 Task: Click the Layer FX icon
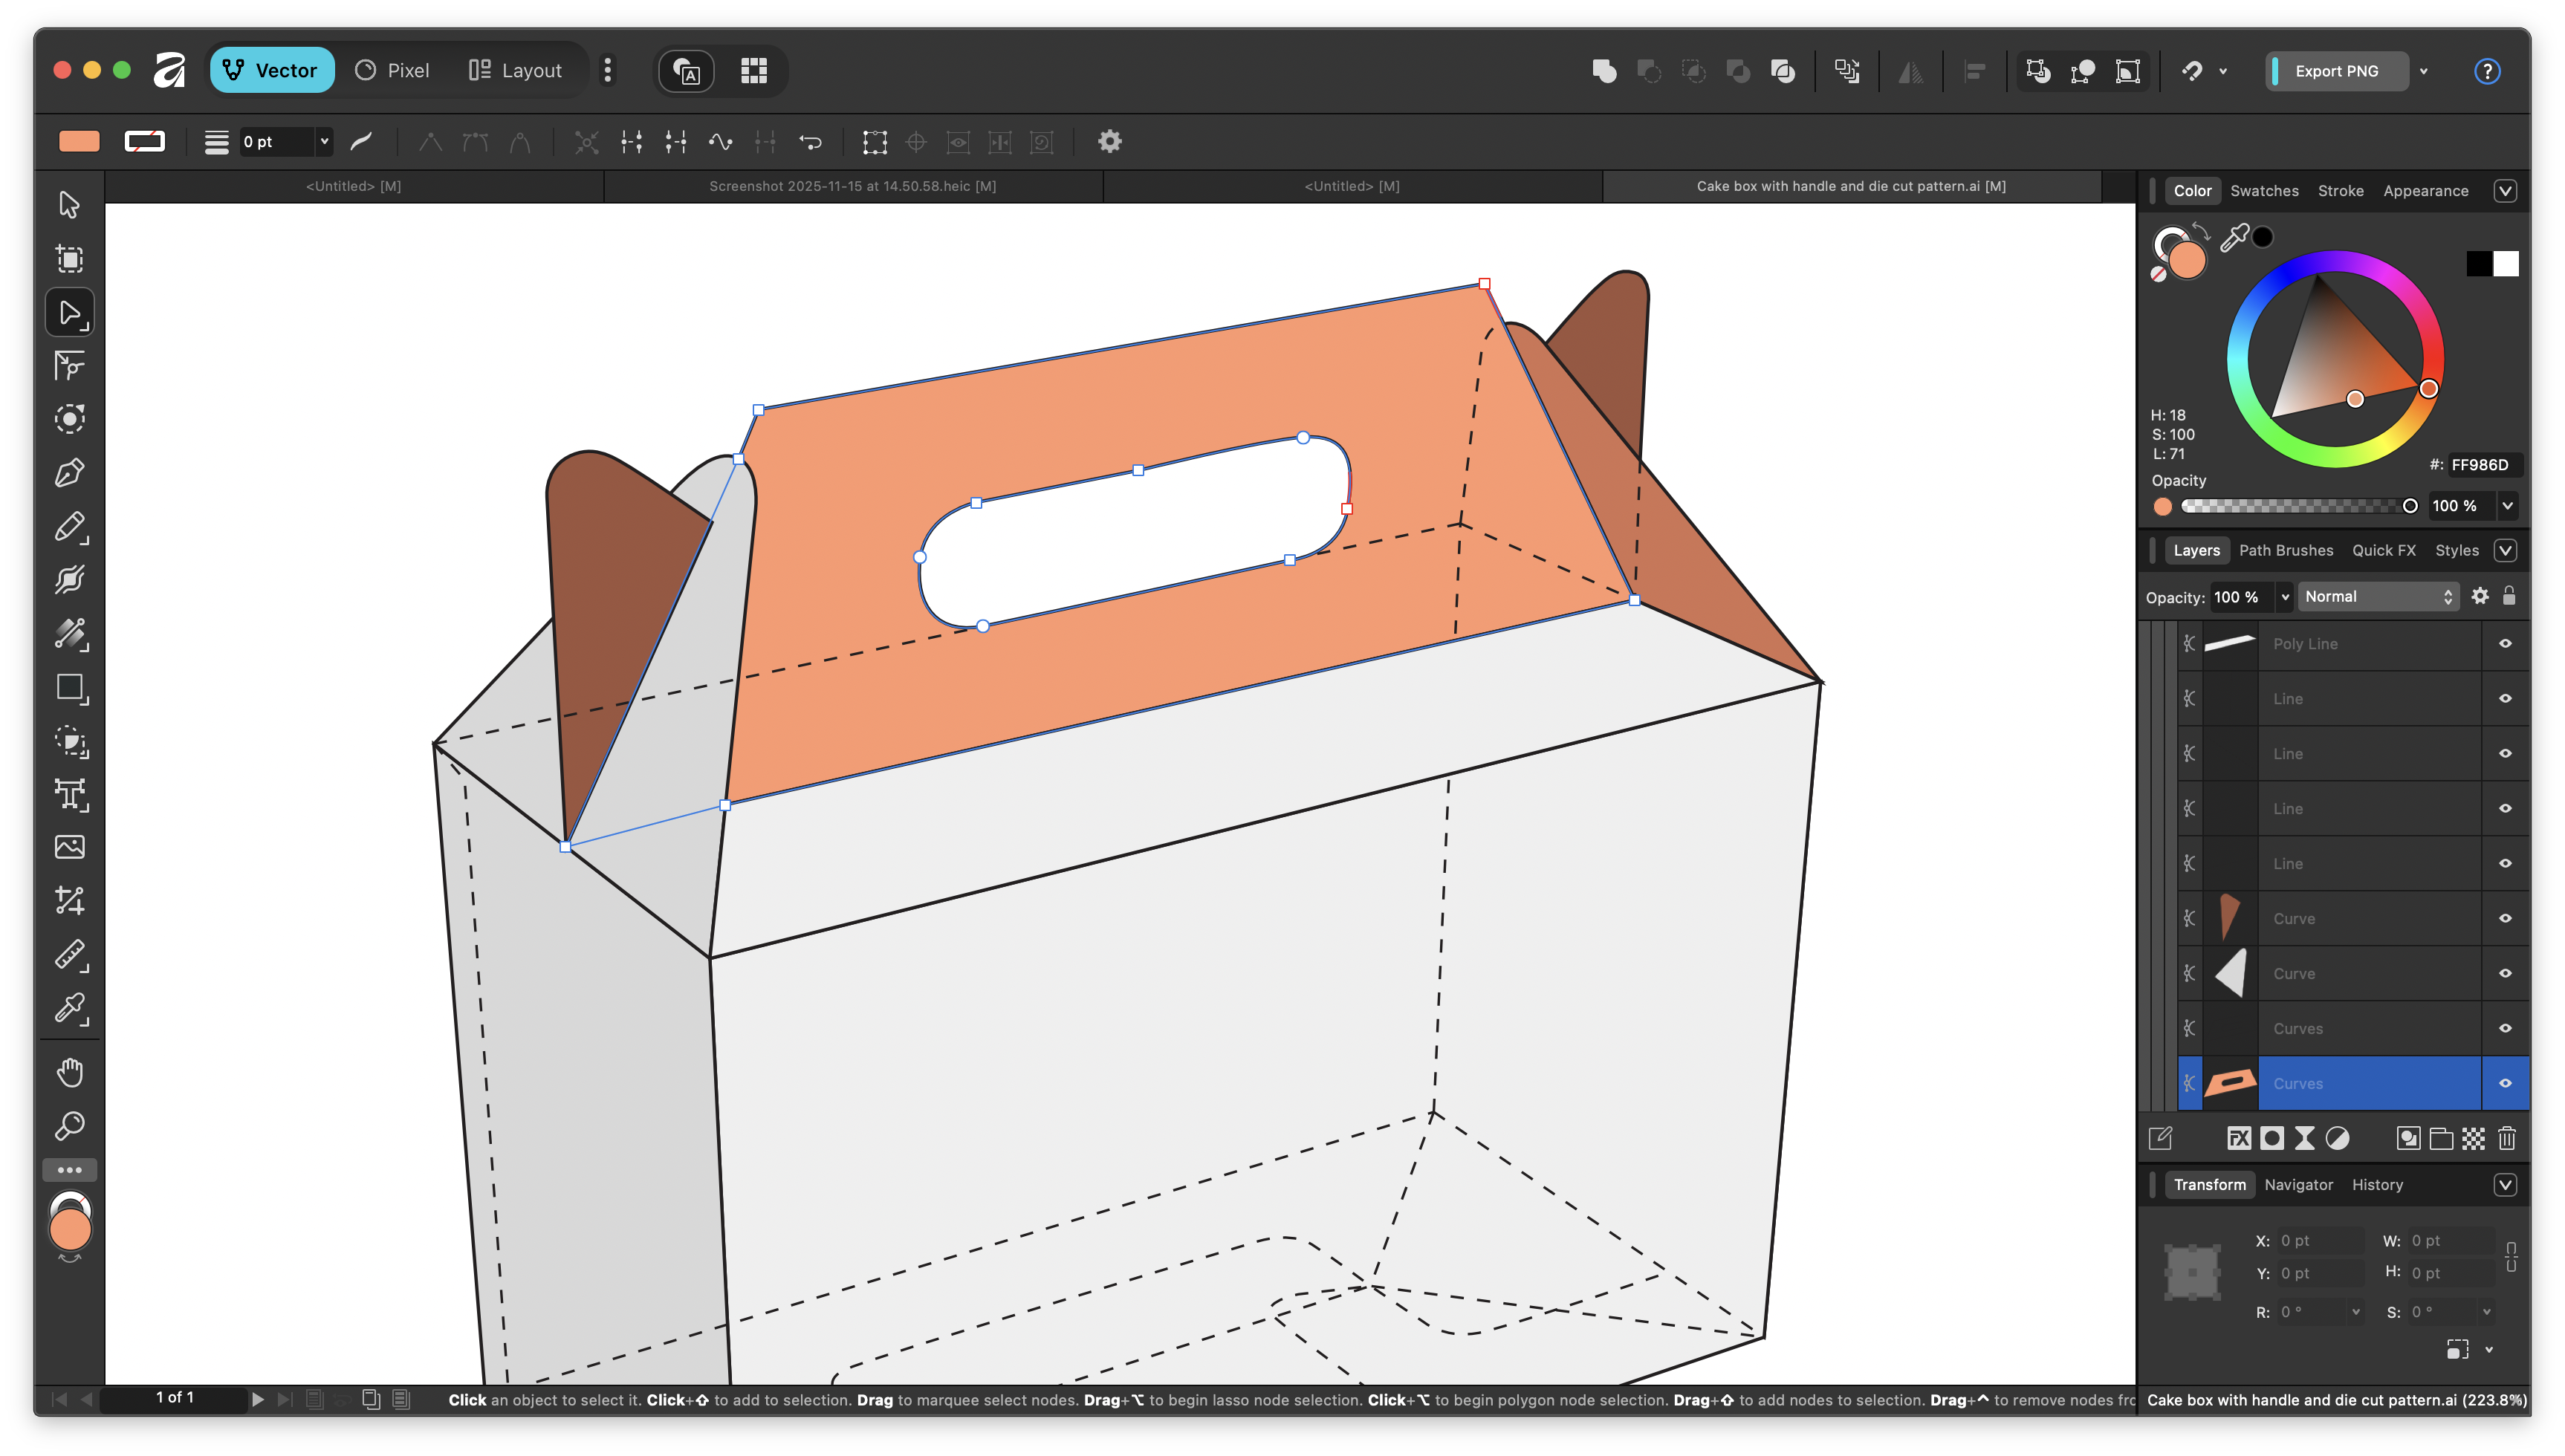[2238, 1138]
